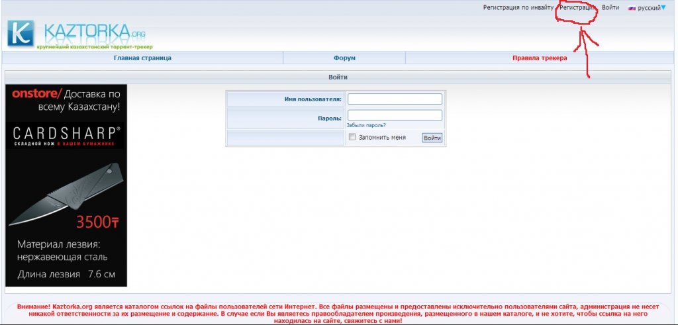Click the 3500₸ price in the ad

pyautogui.click(x=97, y=221)
